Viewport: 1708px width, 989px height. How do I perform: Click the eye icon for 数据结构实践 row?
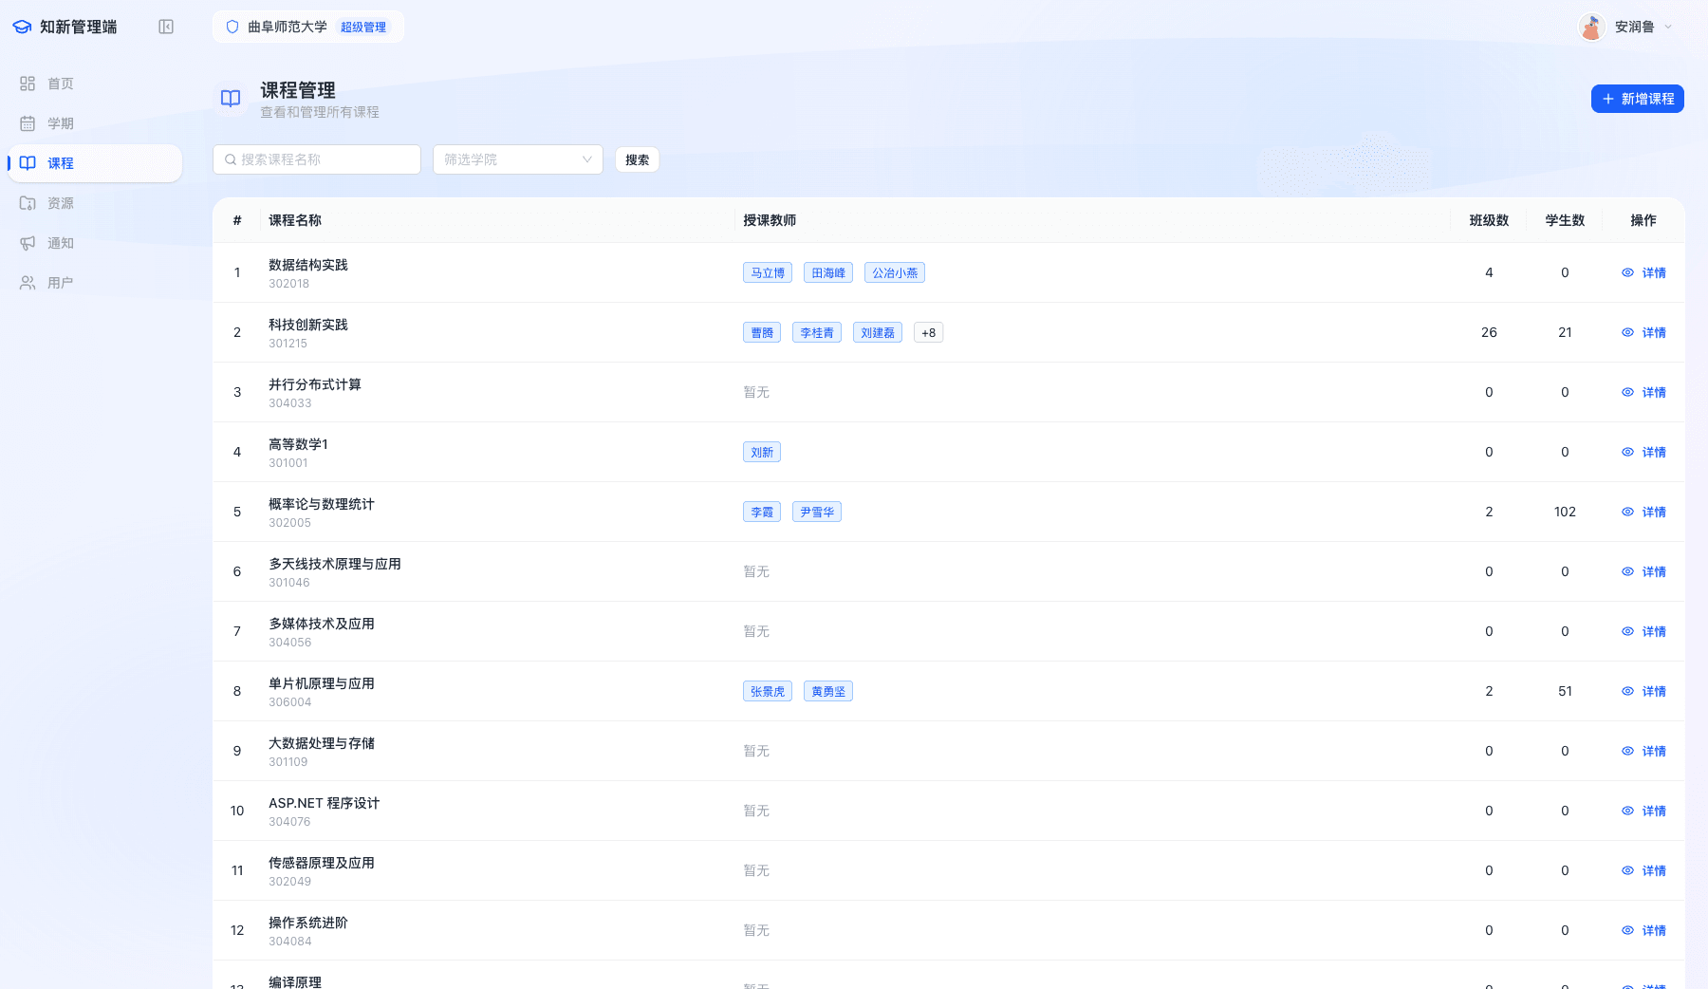coord(1627,272)
